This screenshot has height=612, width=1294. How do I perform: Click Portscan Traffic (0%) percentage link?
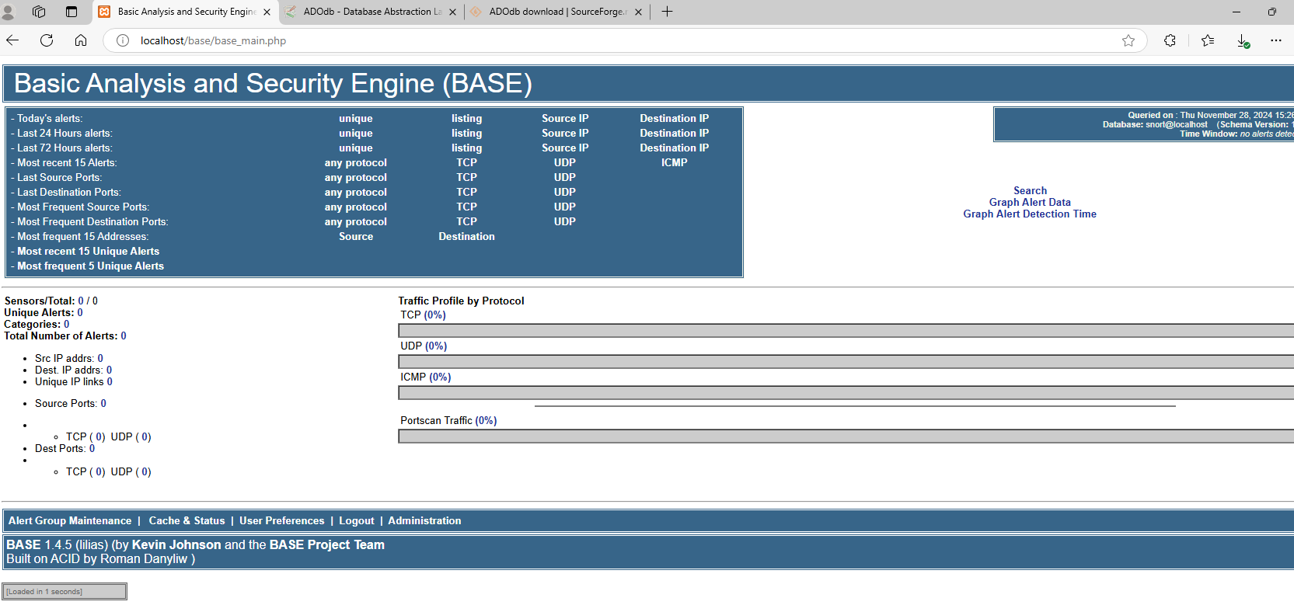pyautogui.click(x=486, y=420)
